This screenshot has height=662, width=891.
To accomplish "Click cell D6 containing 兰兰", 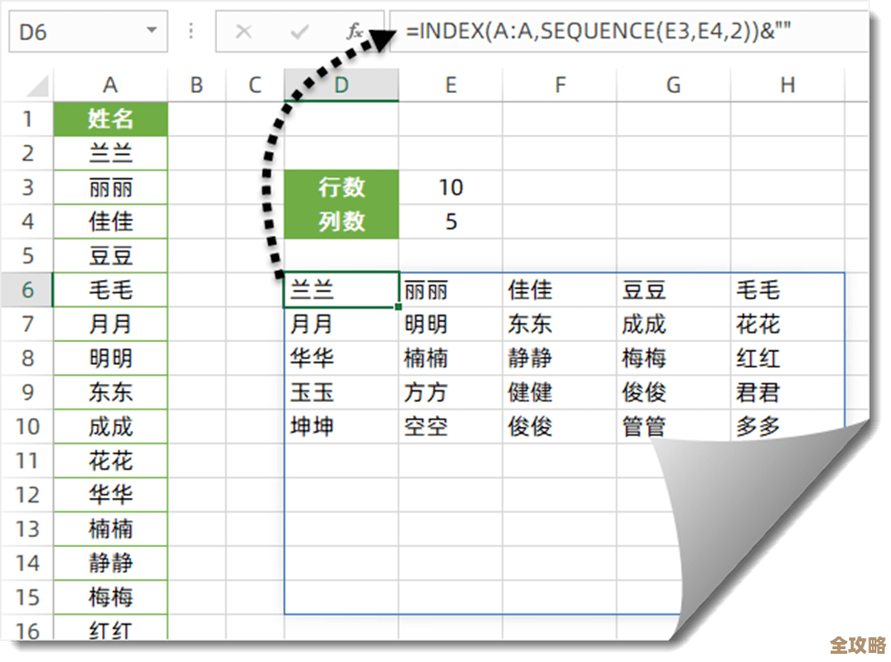I will point(341,291).
